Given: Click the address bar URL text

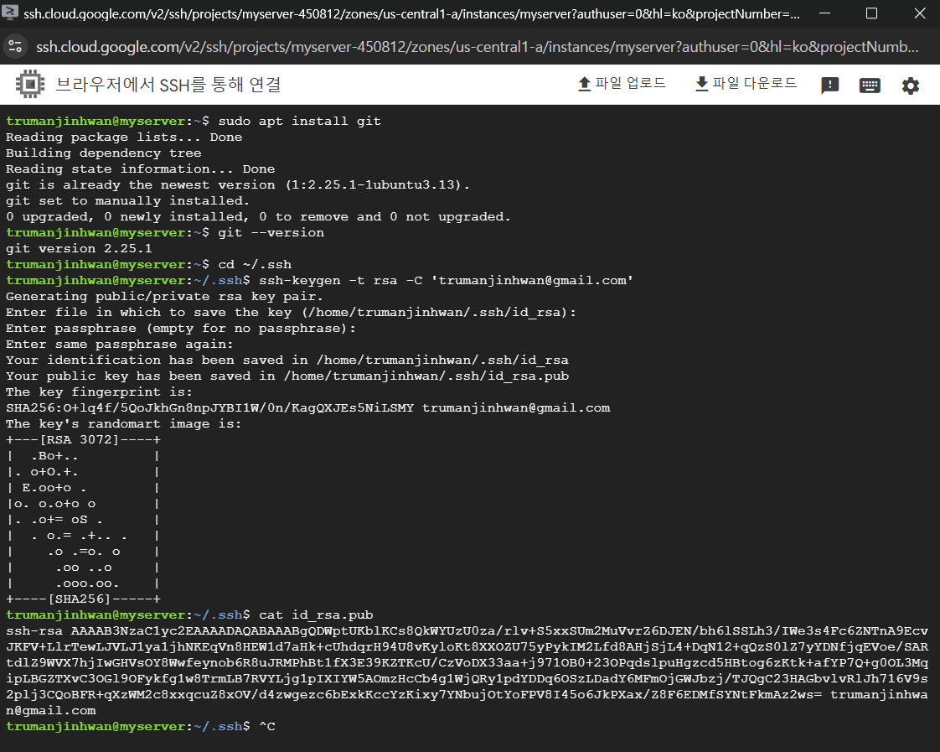Looking at the screenshot, I should click(x=469, y=48).
